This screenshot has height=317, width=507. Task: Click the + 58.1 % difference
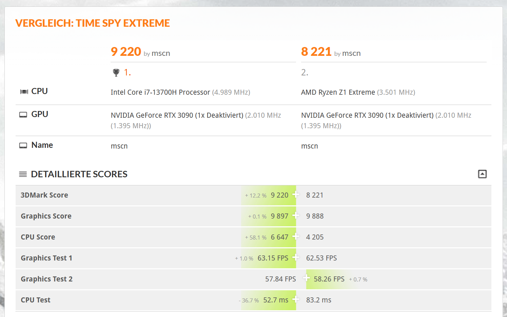[256, 237]
